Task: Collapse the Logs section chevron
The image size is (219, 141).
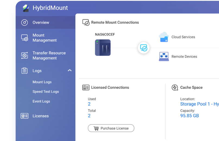Action: tap(70, 70)
